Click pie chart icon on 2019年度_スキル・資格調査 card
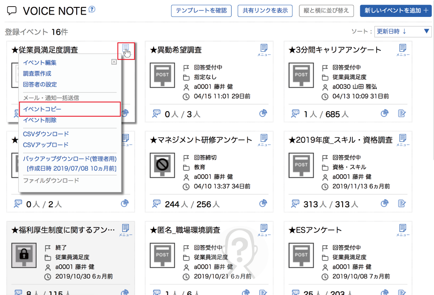This screenshot has width=434, height=295. [x=384, y=203]
